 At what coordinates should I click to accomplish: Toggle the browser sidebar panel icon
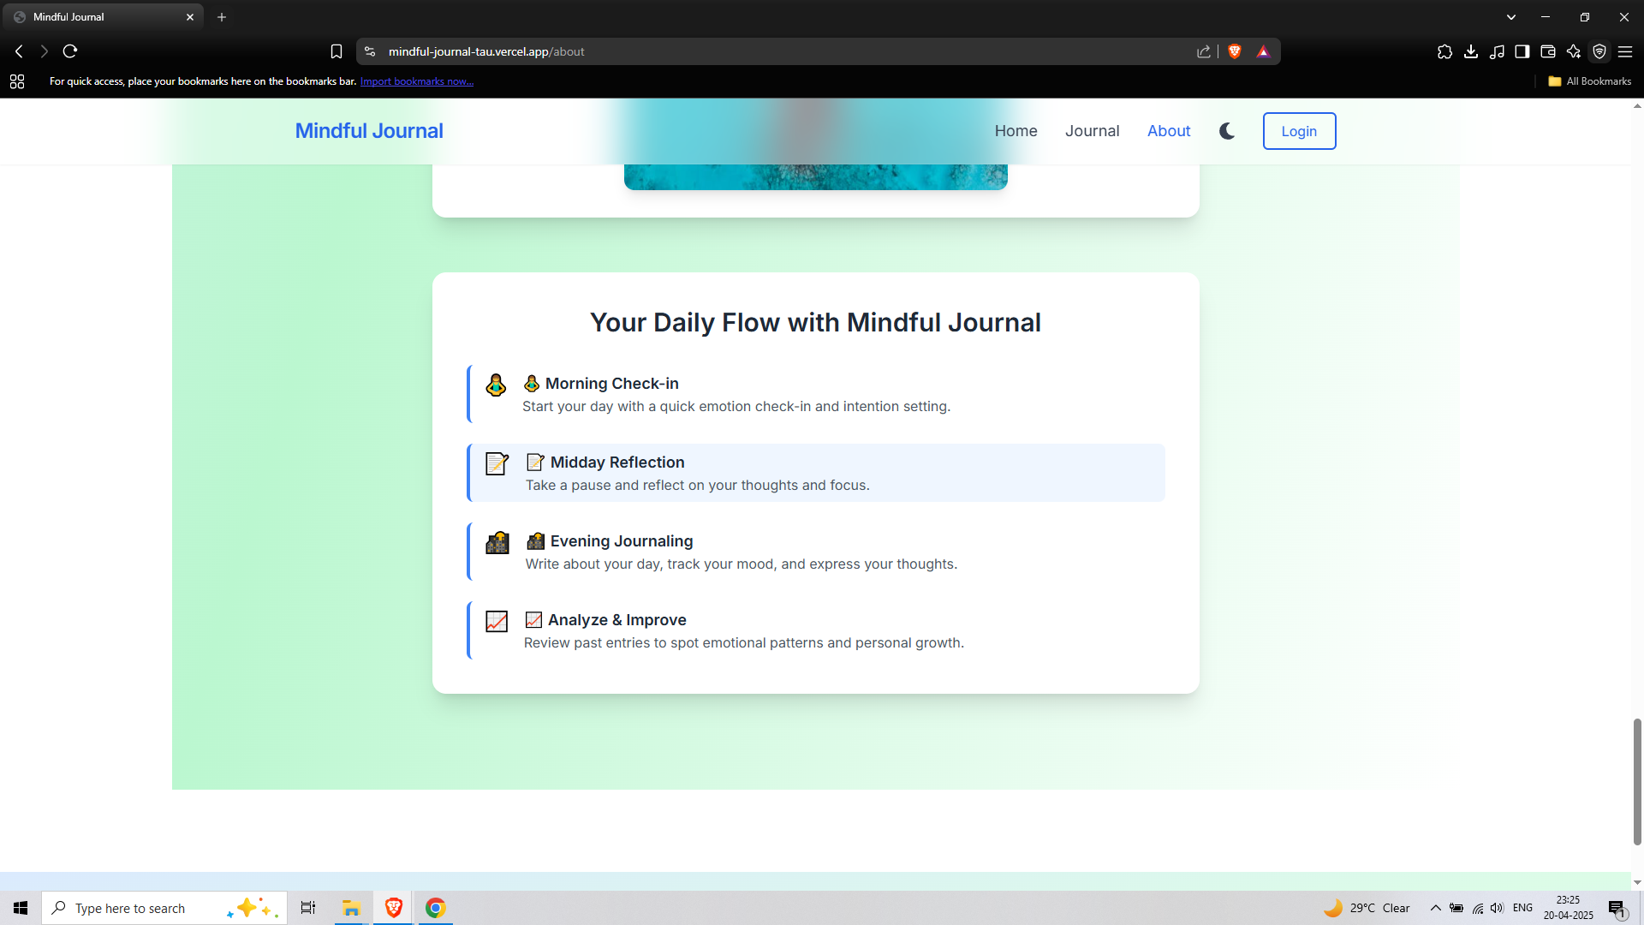[x=1522, y=51]
